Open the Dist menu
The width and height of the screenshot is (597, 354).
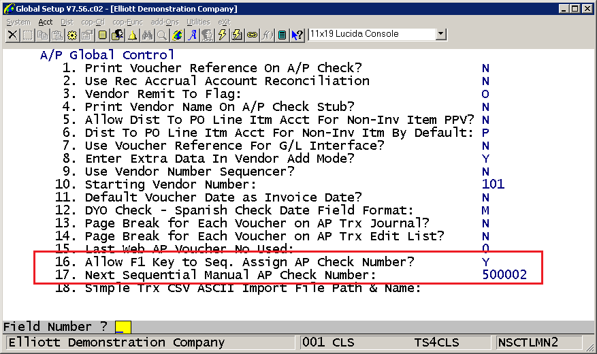click(x=67, y=22)
